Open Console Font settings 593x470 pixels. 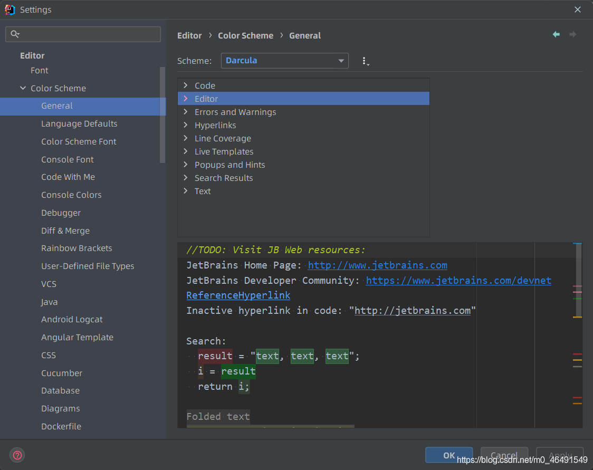coord(68,159)
